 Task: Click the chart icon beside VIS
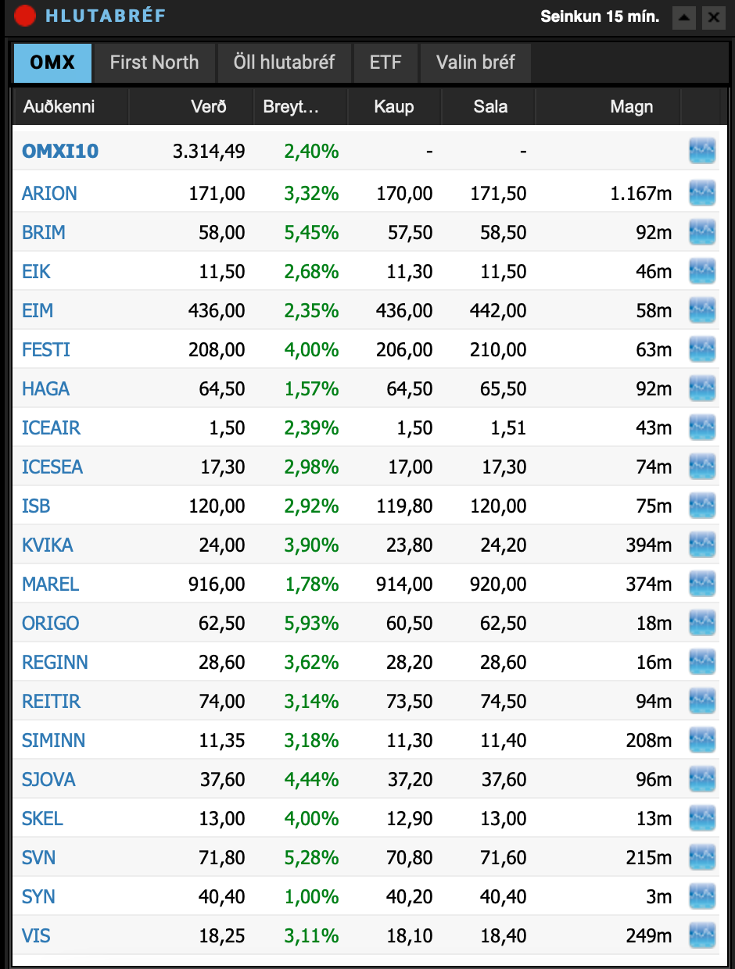tap(702, 935)
